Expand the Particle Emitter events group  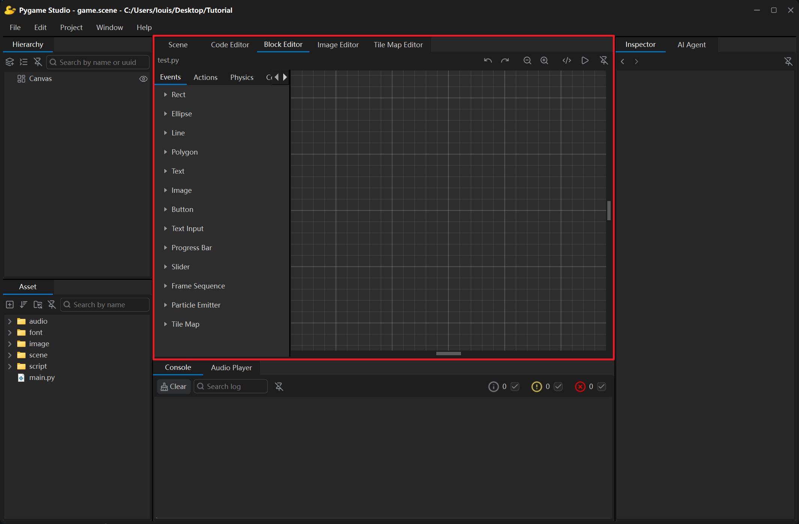tap(165, 305)
